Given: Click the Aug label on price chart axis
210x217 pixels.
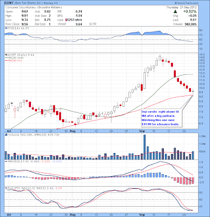Looking at the screenshot, I should click(72, 131).
